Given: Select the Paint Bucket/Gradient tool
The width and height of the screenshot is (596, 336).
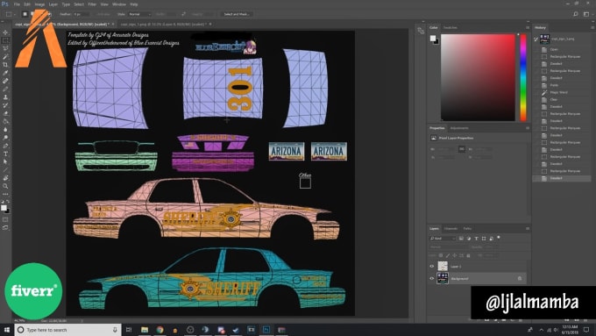Looking at the screenshot, I should tap(5, 121).
